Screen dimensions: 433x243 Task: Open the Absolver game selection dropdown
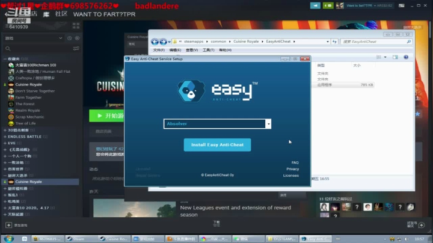click(x=268, y=124)
